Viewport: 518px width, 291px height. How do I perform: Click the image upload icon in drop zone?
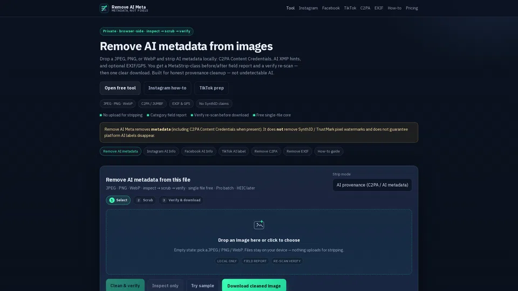(259, 225)
